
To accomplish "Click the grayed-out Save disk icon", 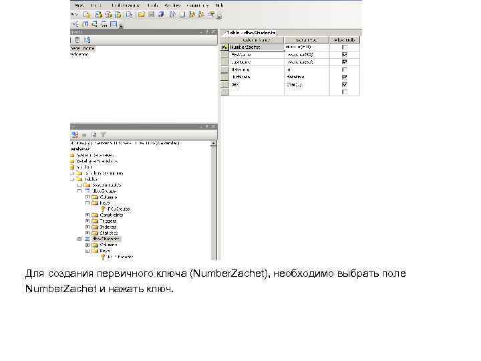I will point(151,15).
